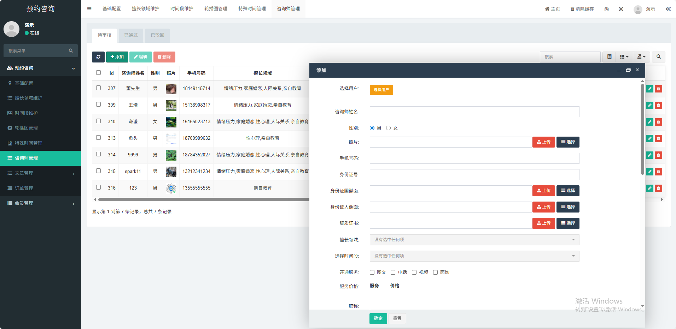Enable the 视频 service checkbox
Viewport: 676px width, 329px height.
coord(414,273)
